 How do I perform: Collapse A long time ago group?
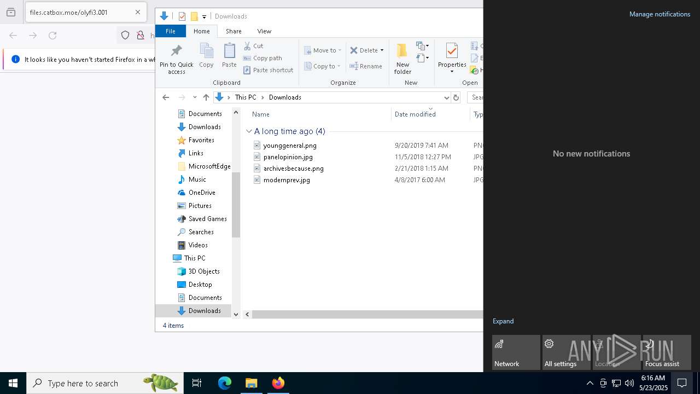point(249,131)
